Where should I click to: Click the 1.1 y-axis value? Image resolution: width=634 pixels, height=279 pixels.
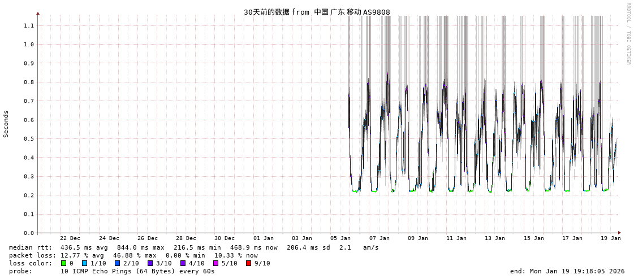click(29, 25)
